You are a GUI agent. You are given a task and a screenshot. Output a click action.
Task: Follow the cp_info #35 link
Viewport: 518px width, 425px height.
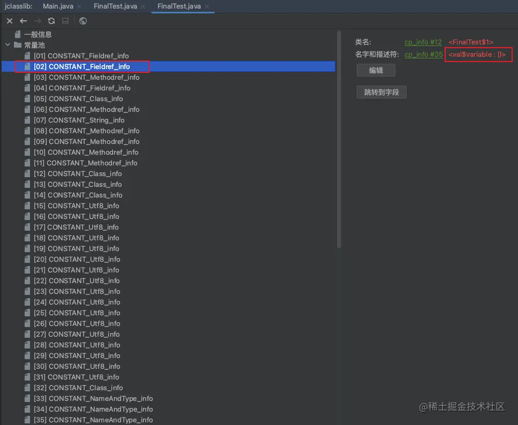pos(424,55)
